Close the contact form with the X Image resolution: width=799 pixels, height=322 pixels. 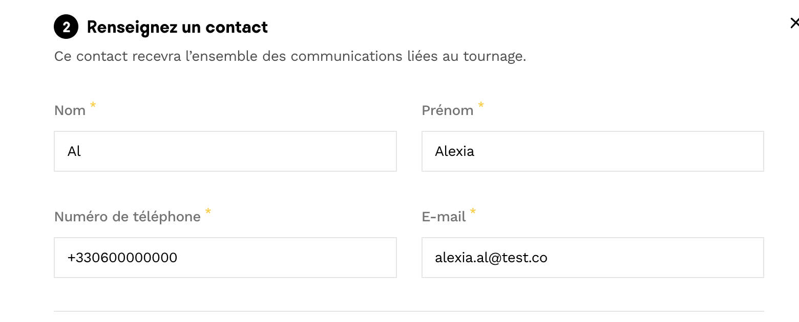[794, 23]
